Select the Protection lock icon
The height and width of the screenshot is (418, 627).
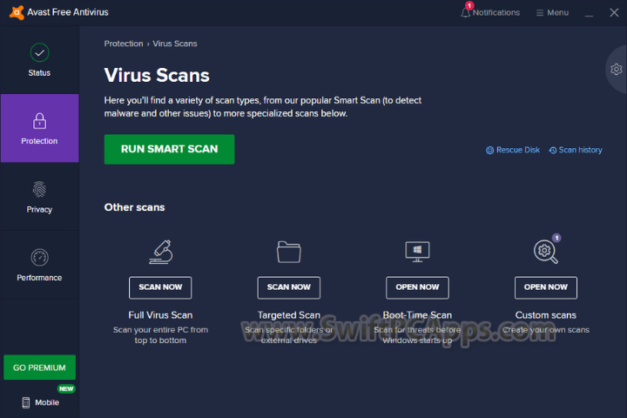point(39,120)
